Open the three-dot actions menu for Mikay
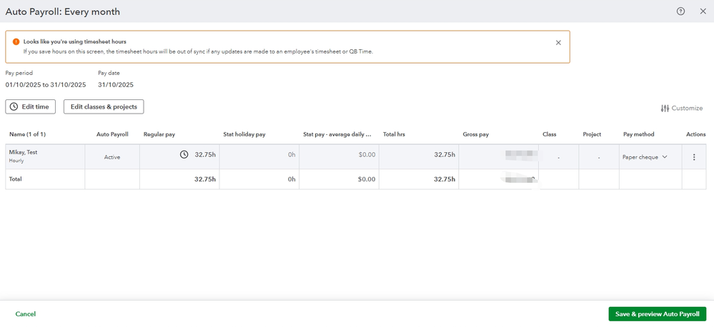Screen dimensions: 714x327 coord(694,157)
